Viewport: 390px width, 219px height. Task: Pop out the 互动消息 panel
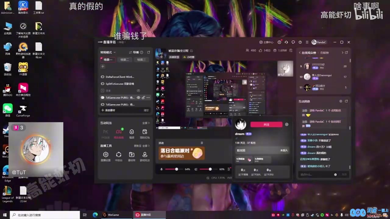(346, 101)
